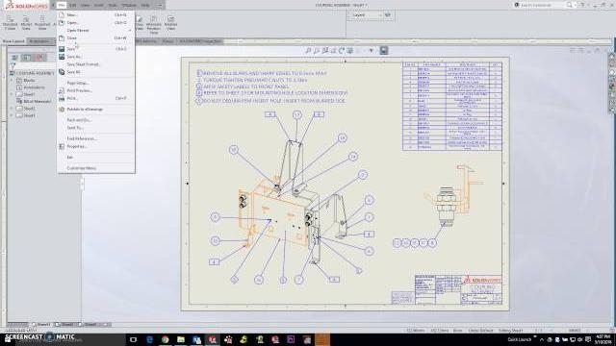The height and width of the screenshot is (346, 616).
Task: Open the Window menu
Action: tap(129, 5)
